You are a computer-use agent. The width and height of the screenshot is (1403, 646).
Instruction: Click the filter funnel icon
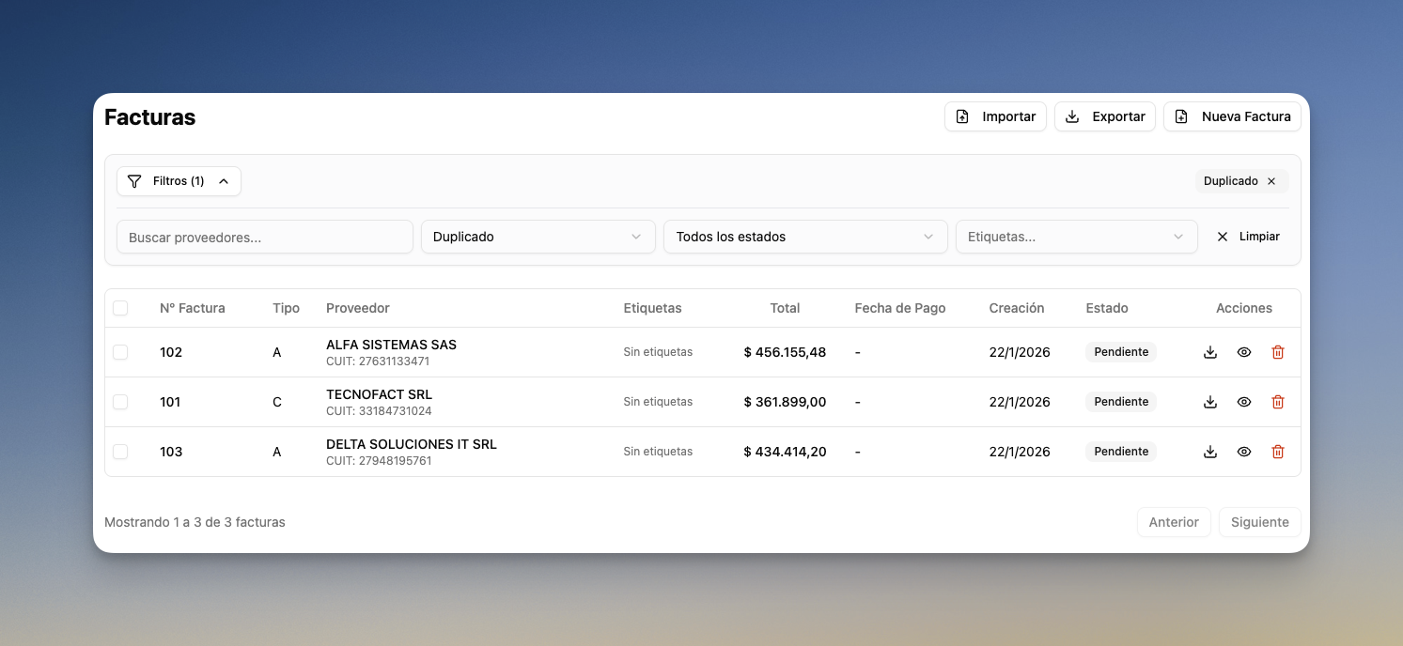coord(134,181)
